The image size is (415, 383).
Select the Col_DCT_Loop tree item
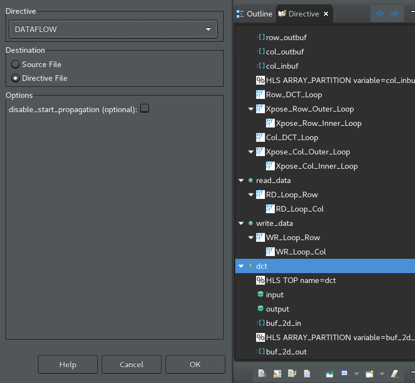291,137
